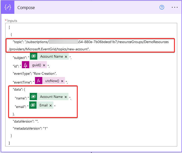Click the Dataverse icon in subject token
182x153 pixels.
(33, 56)
